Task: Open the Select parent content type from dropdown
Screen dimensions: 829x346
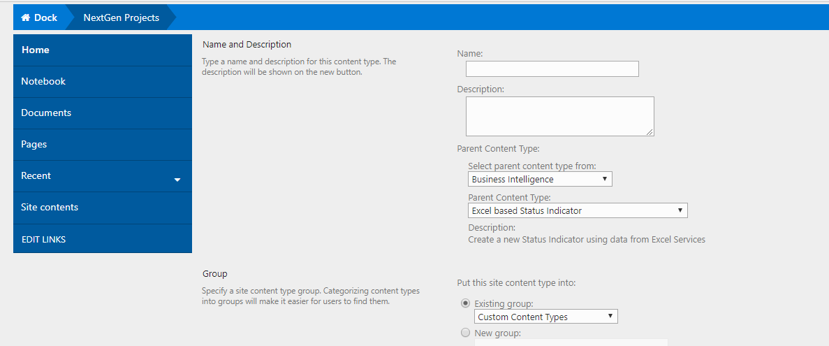Action: (x=540, y=180)
